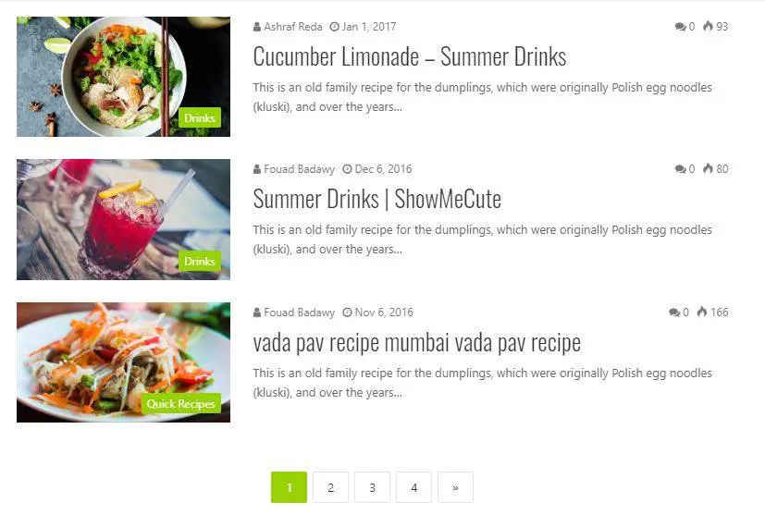Click the comments icon on Cucumber Limonade post
The width and height of the screenshot is (765, 515).
(680, 27)
